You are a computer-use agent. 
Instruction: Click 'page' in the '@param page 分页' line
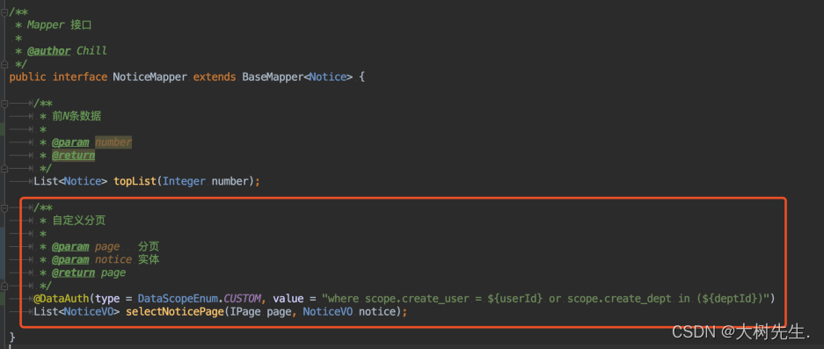click(x=107, y=246)
